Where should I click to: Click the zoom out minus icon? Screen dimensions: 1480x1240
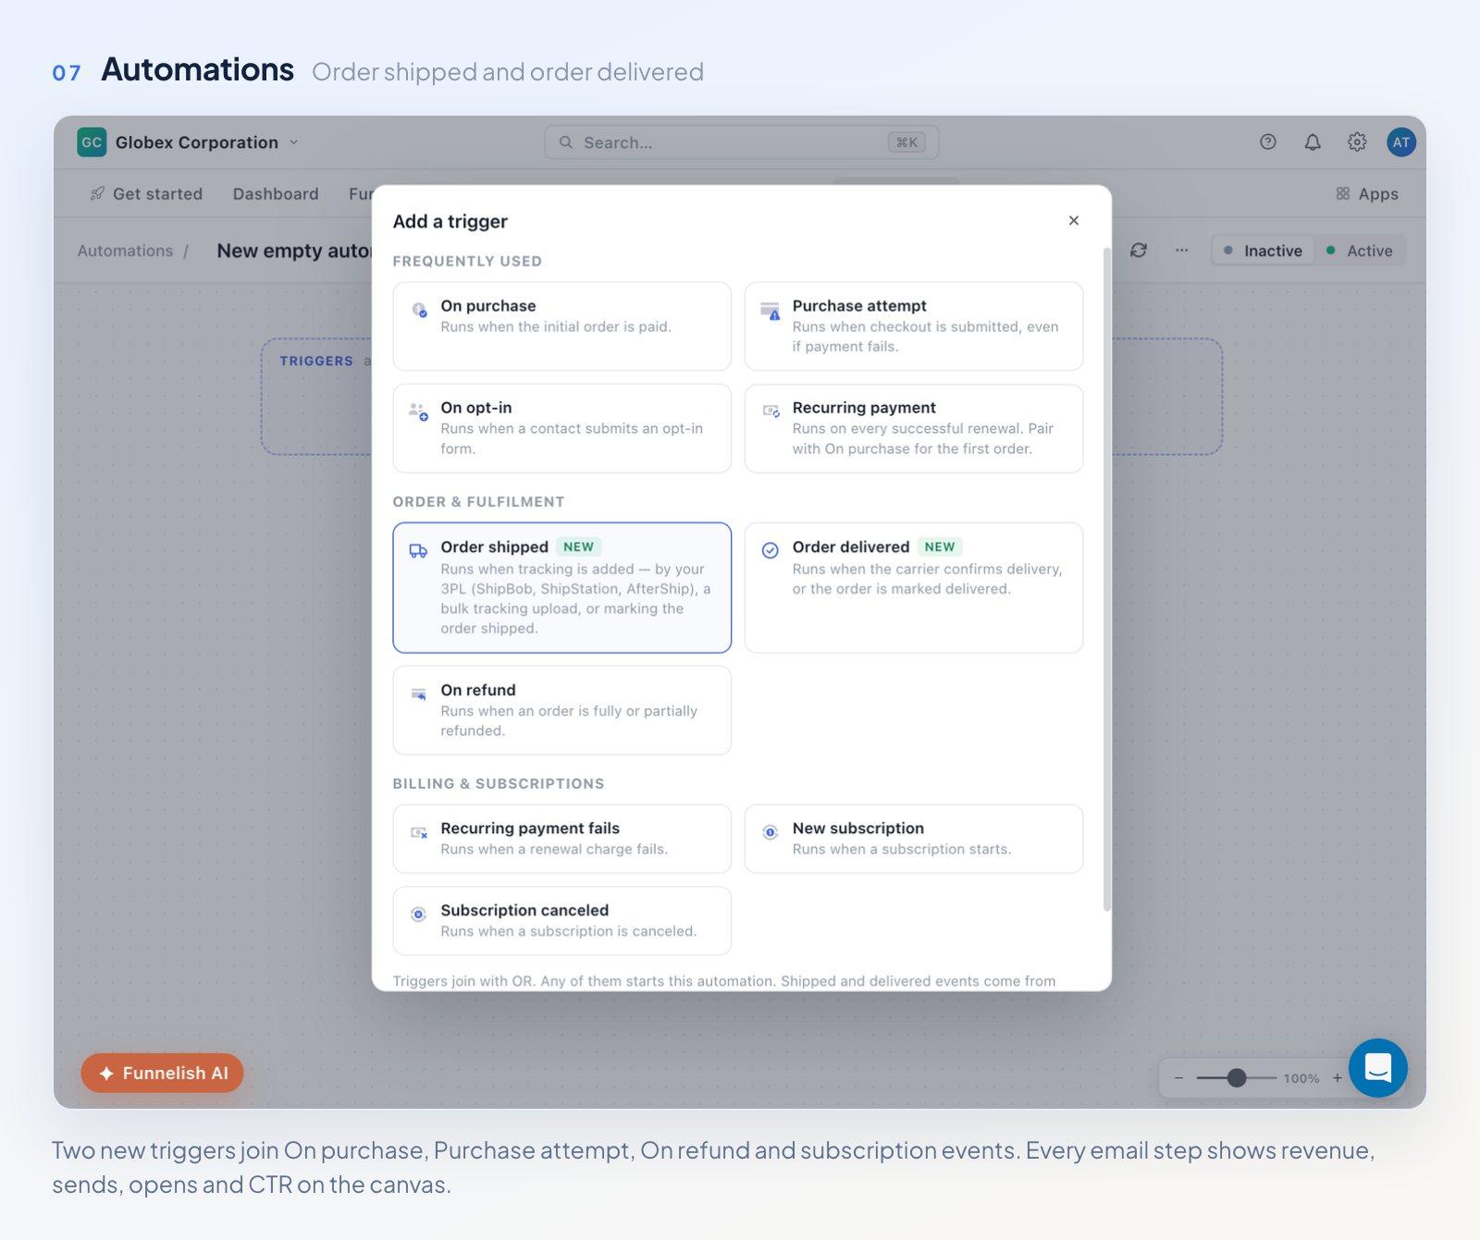point(1178,1077)
